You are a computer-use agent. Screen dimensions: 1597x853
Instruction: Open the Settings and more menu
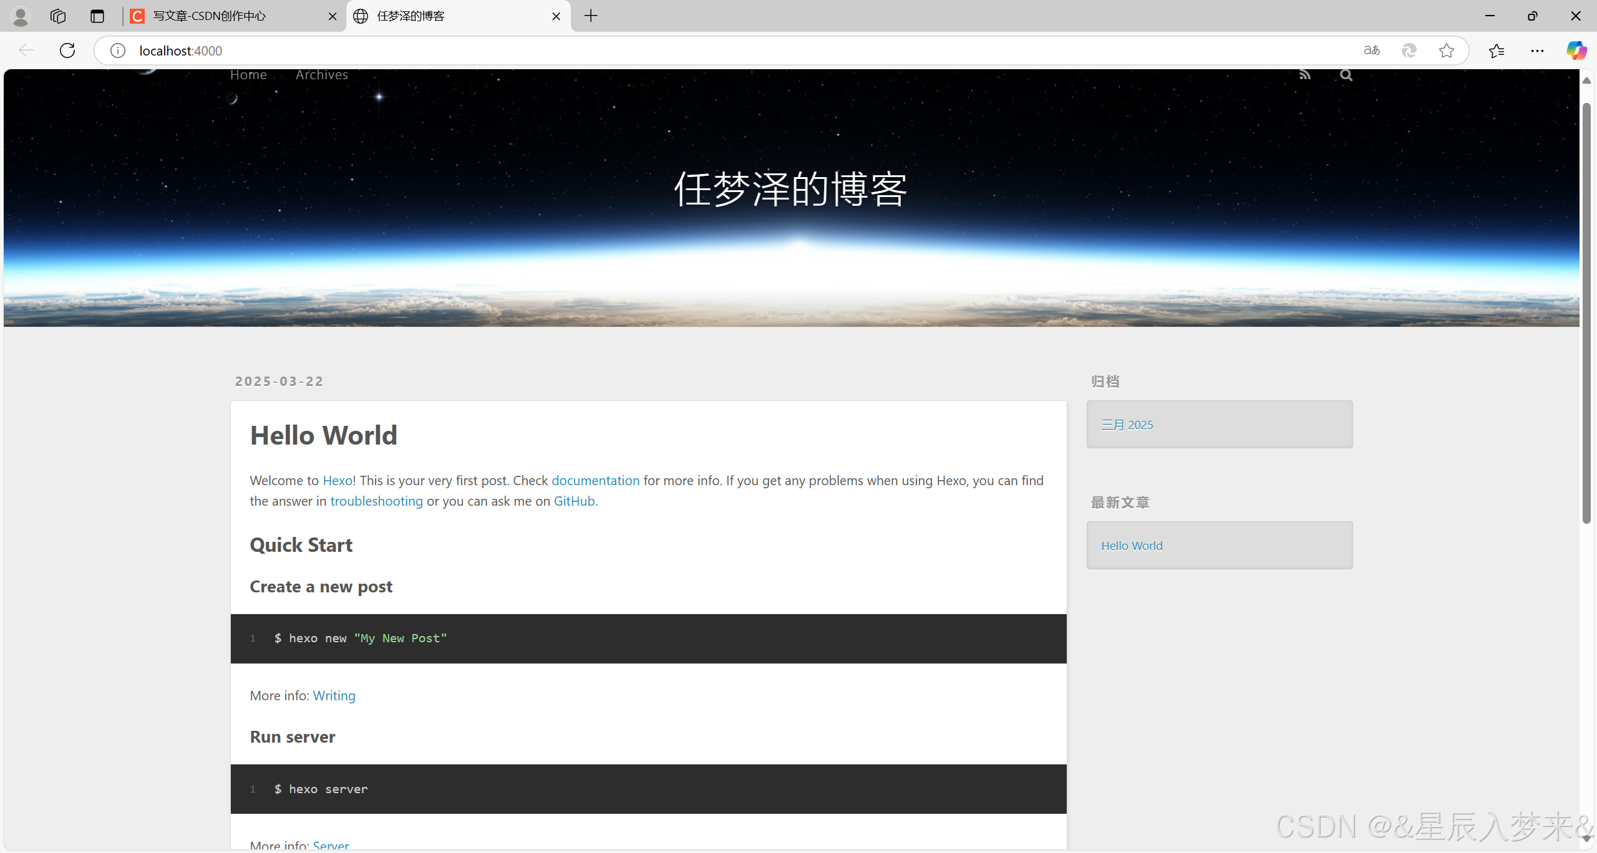click(x=1538, y=51)
